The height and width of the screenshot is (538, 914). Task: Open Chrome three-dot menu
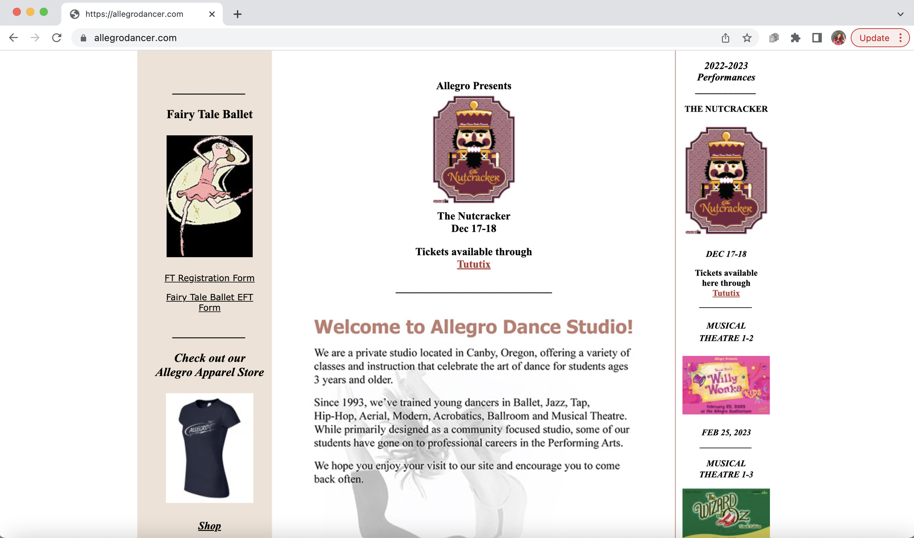(900, 38)
